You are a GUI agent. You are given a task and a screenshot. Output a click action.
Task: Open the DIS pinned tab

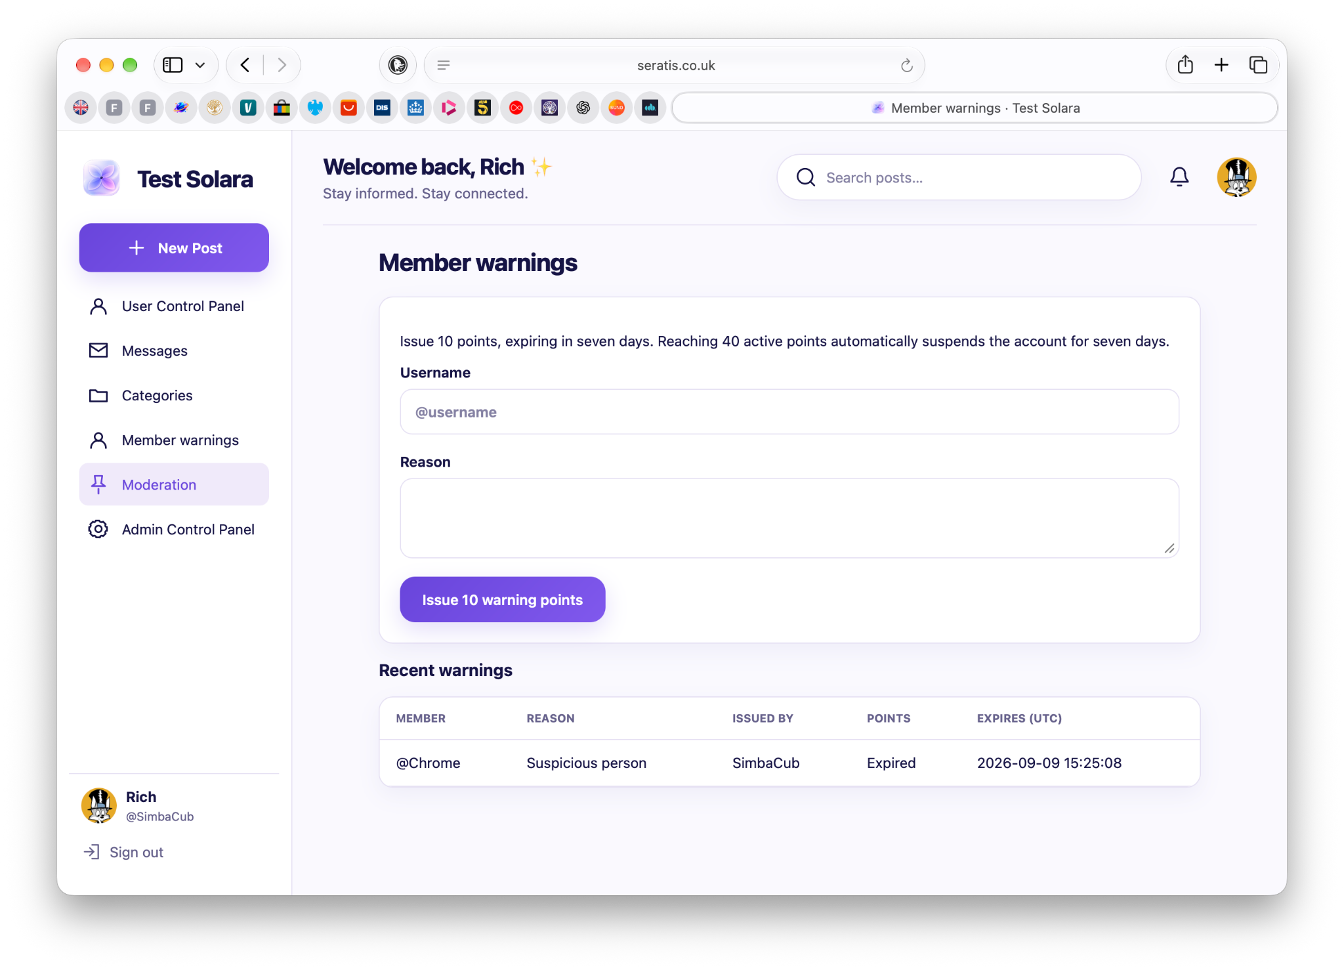[x=382, y=108]
